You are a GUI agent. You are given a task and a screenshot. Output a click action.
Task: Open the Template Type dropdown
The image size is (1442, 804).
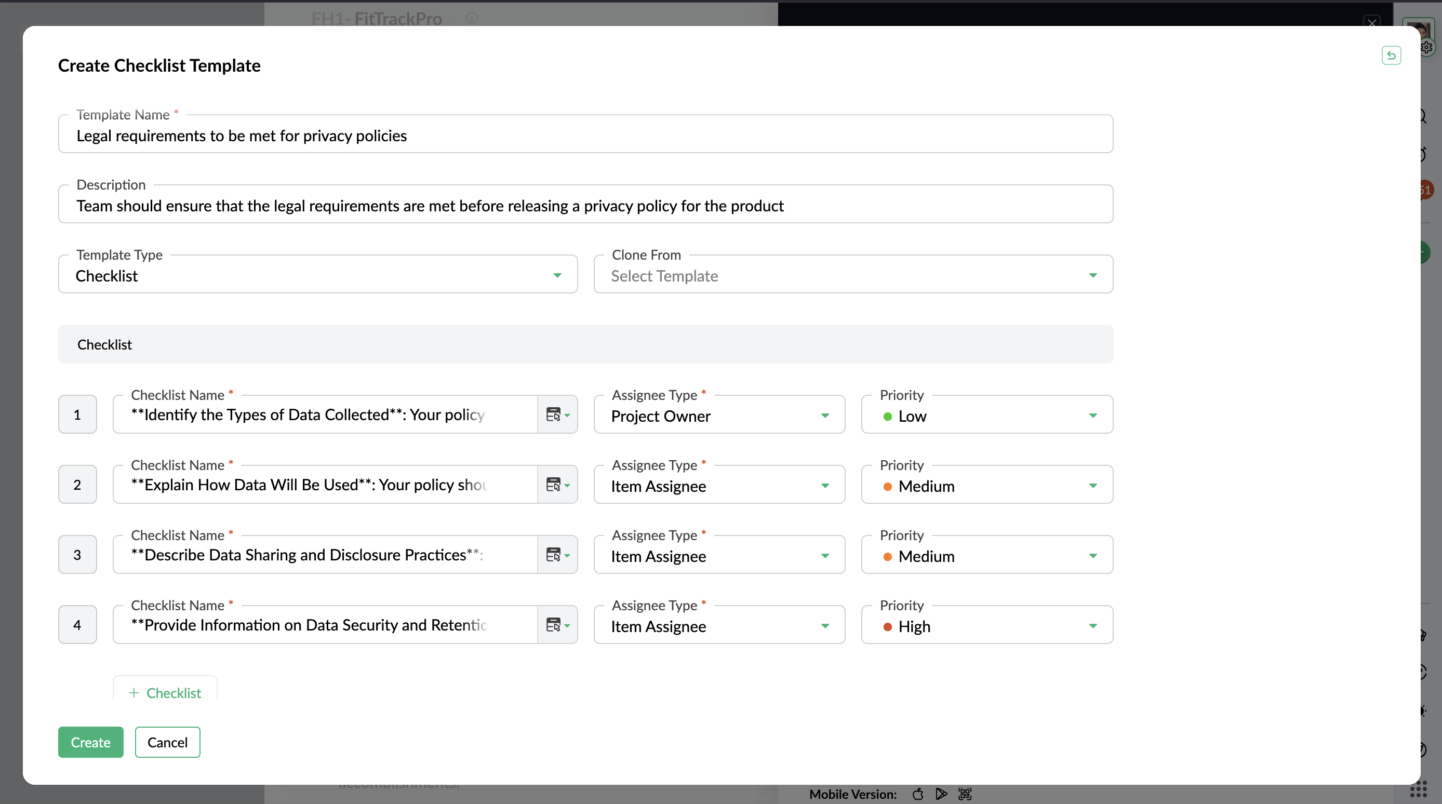point(317,275)
